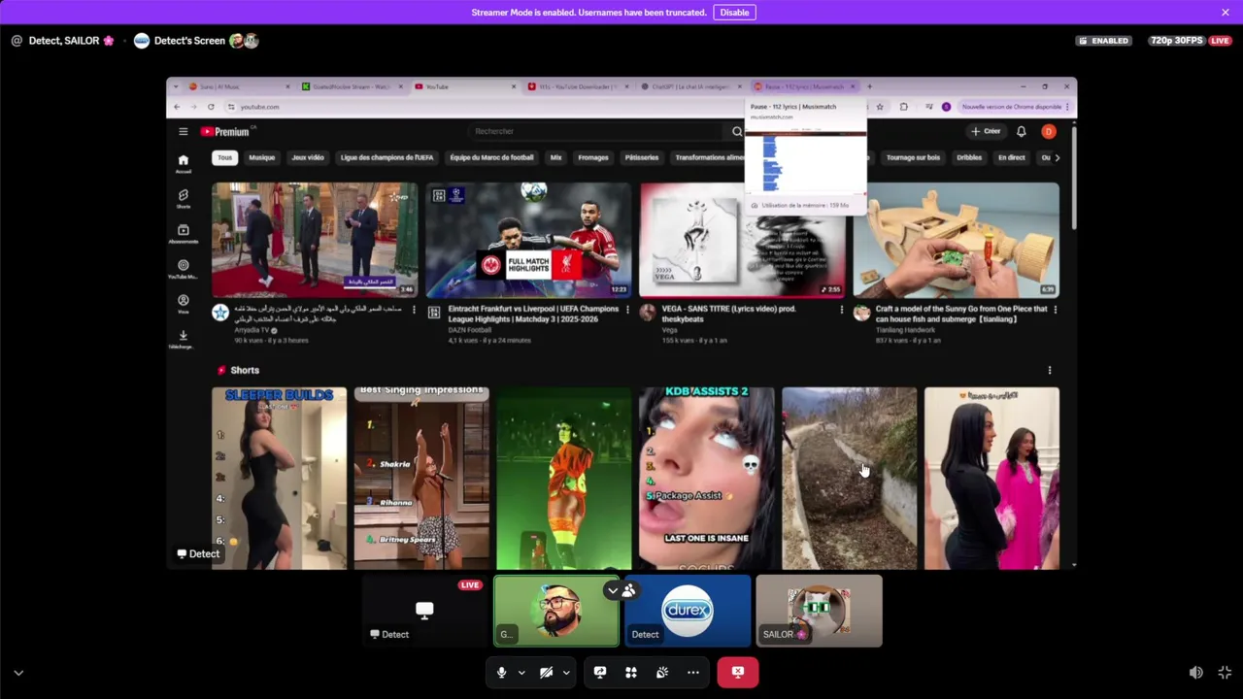The height and width of the screenshot is (699, 1243).
Task: Dismiss the Streamer Mode banner with X
Action: coord(1226,13)
